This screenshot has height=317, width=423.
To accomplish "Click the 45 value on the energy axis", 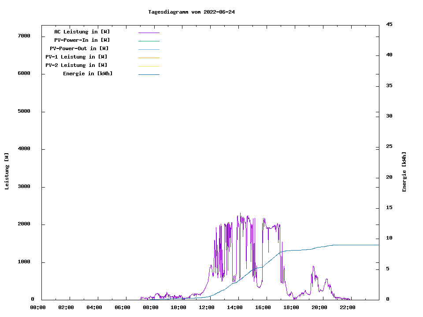I will pos(389,24).
